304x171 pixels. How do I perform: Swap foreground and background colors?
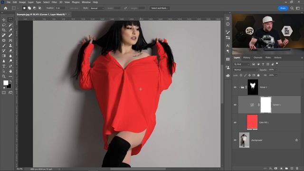tap(10, 82)
